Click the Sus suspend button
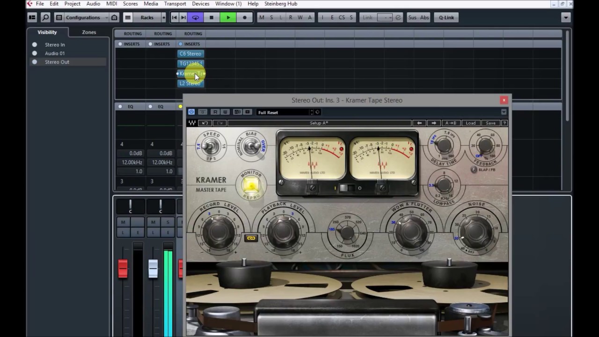 (x=412, y=17)
